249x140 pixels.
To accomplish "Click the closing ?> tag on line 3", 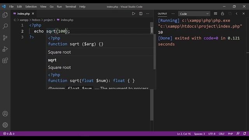I will tap(32, 37).
